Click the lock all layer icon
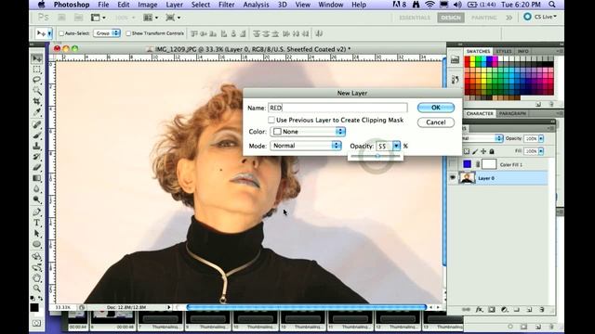Image resolution: width=595 pixels, height=334 pixels. (x=492, y=151)
